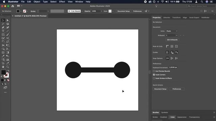Swap fill and stroke arrows
The height and width of the screenshot is (121, 216).
coord(8,71)
